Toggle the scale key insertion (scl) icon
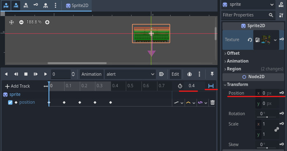Screen dimensions: 287x151 (x=26, y=5)
